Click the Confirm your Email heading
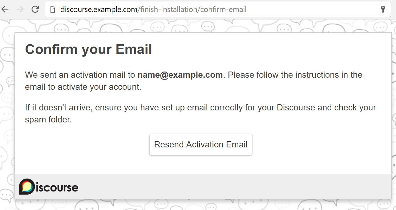 tap(88, 49)
